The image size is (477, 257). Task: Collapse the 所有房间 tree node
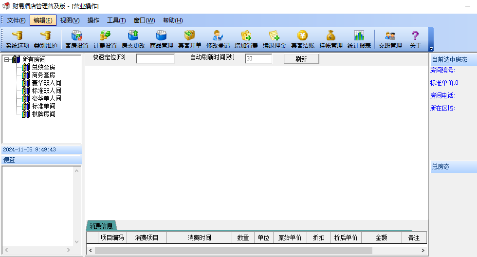point(7,59)
